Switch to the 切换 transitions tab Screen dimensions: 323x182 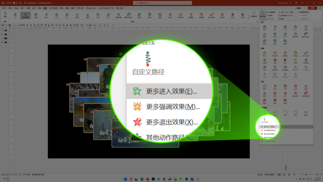point(39,8)
